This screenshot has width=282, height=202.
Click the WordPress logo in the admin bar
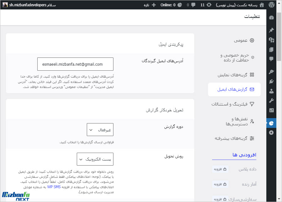tap(271, 5)
